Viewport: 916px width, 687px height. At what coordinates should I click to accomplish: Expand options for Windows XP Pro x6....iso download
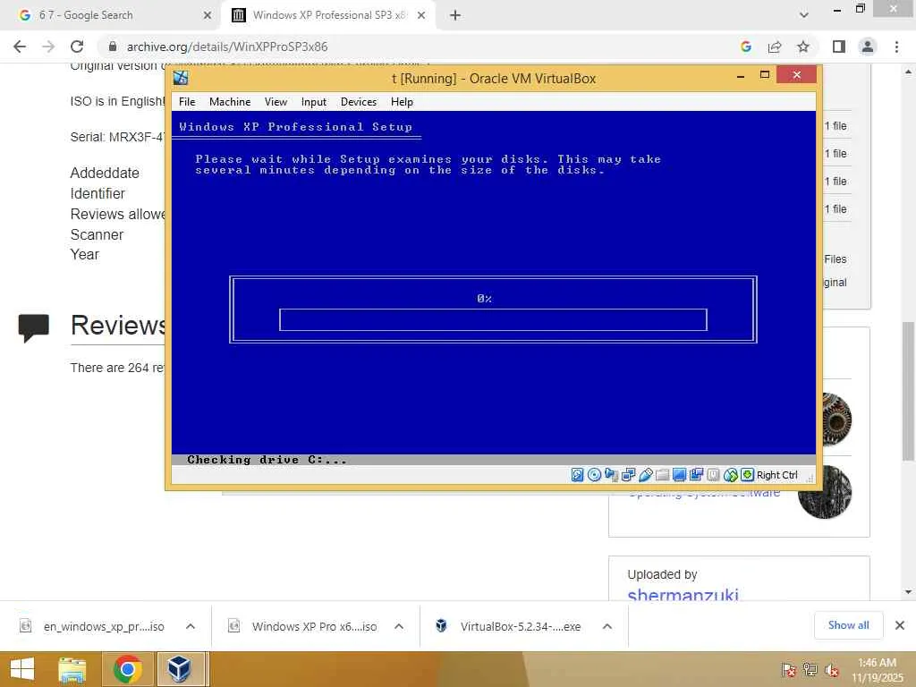[399, 626]
